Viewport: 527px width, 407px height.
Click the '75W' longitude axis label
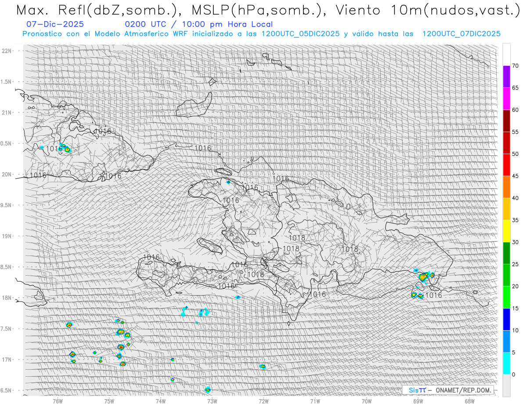click(109, 401)
